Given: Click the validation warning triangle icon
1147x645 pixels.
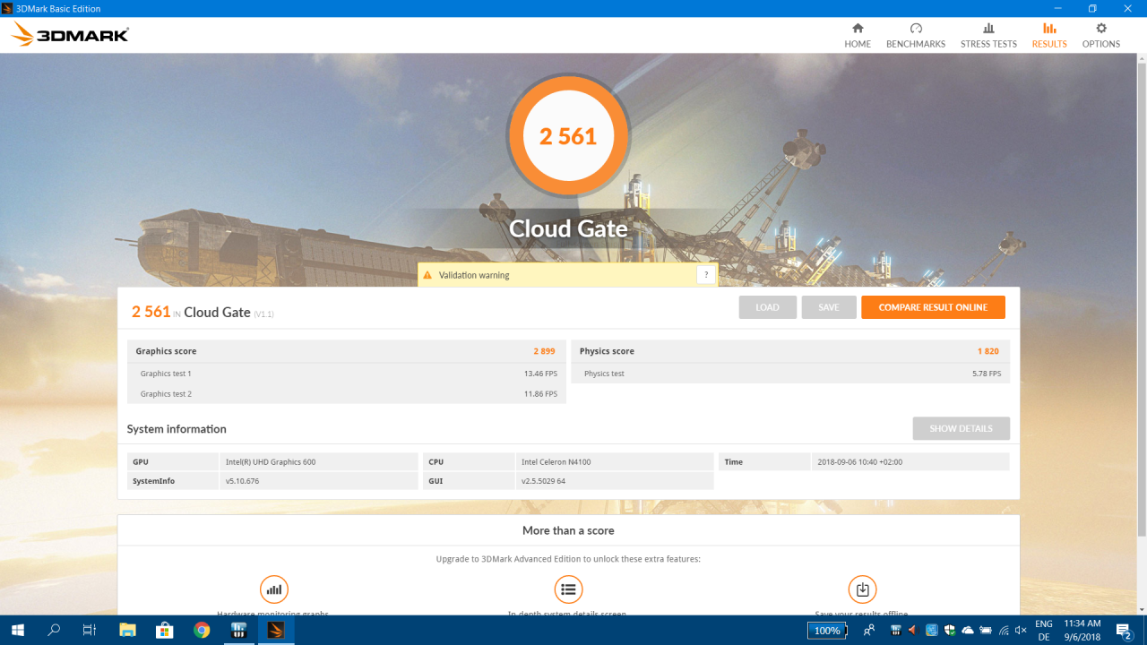Looking at the screenshot, I should 427,275.
